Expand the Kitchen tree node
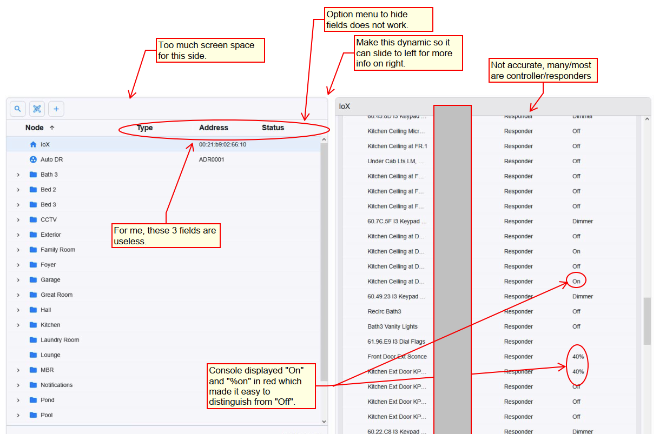 pyautogui.click(x=18, y=325)
